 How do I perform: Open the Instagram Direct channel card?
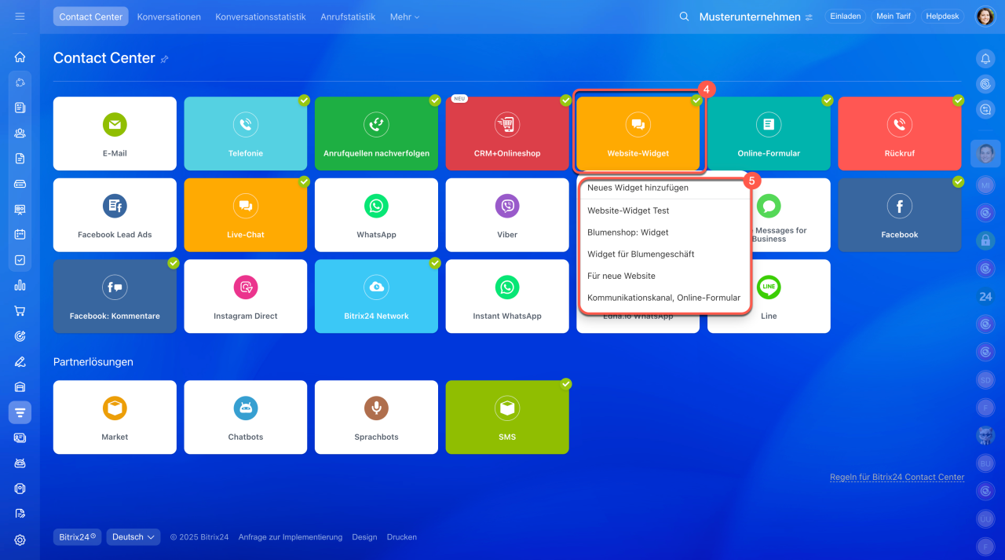[x=246, y=296]
